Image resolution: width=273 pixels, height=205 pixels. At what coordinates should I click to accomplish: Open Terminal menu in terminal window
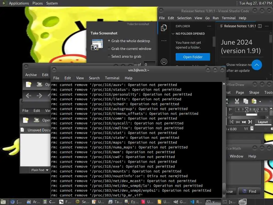tap(112, 78)
